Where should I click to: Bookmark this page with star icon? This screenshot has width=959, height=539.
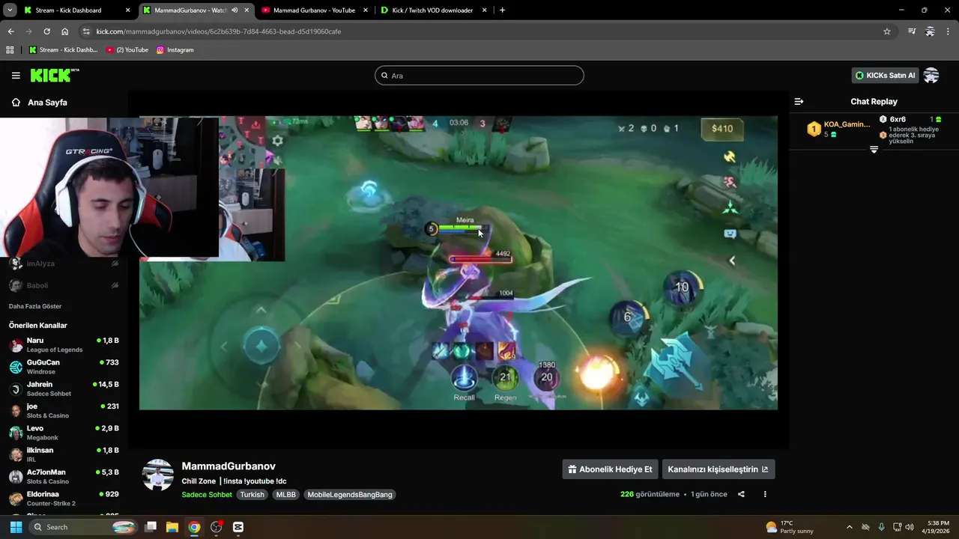(887, 31)
